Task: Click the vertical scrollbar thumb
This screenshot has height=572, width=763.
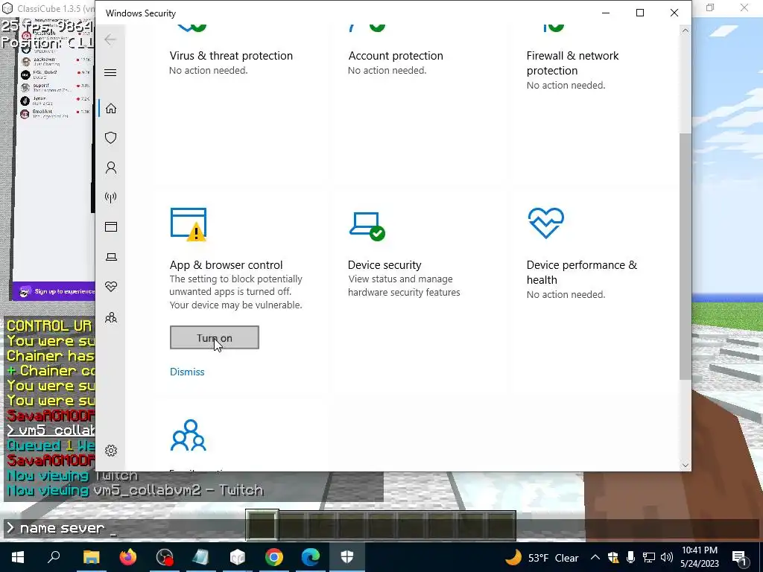Action: tap(686, 256)
